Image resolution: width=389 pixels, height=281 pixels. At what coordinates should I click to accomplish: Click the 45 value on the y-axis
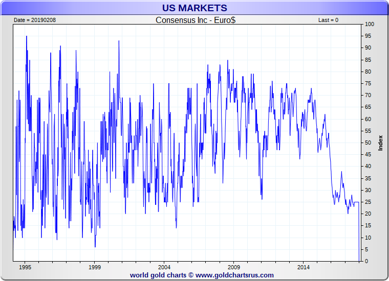coord(368,154)
